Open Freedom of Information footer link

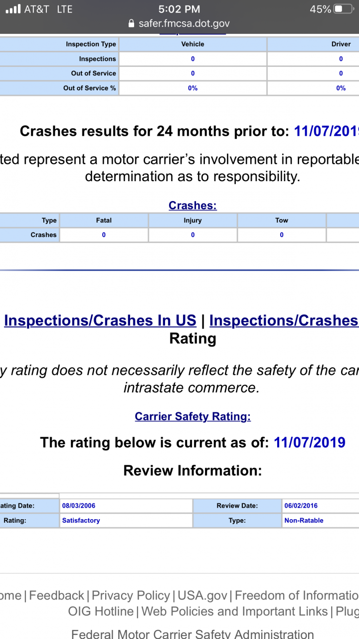pos(297,596)
